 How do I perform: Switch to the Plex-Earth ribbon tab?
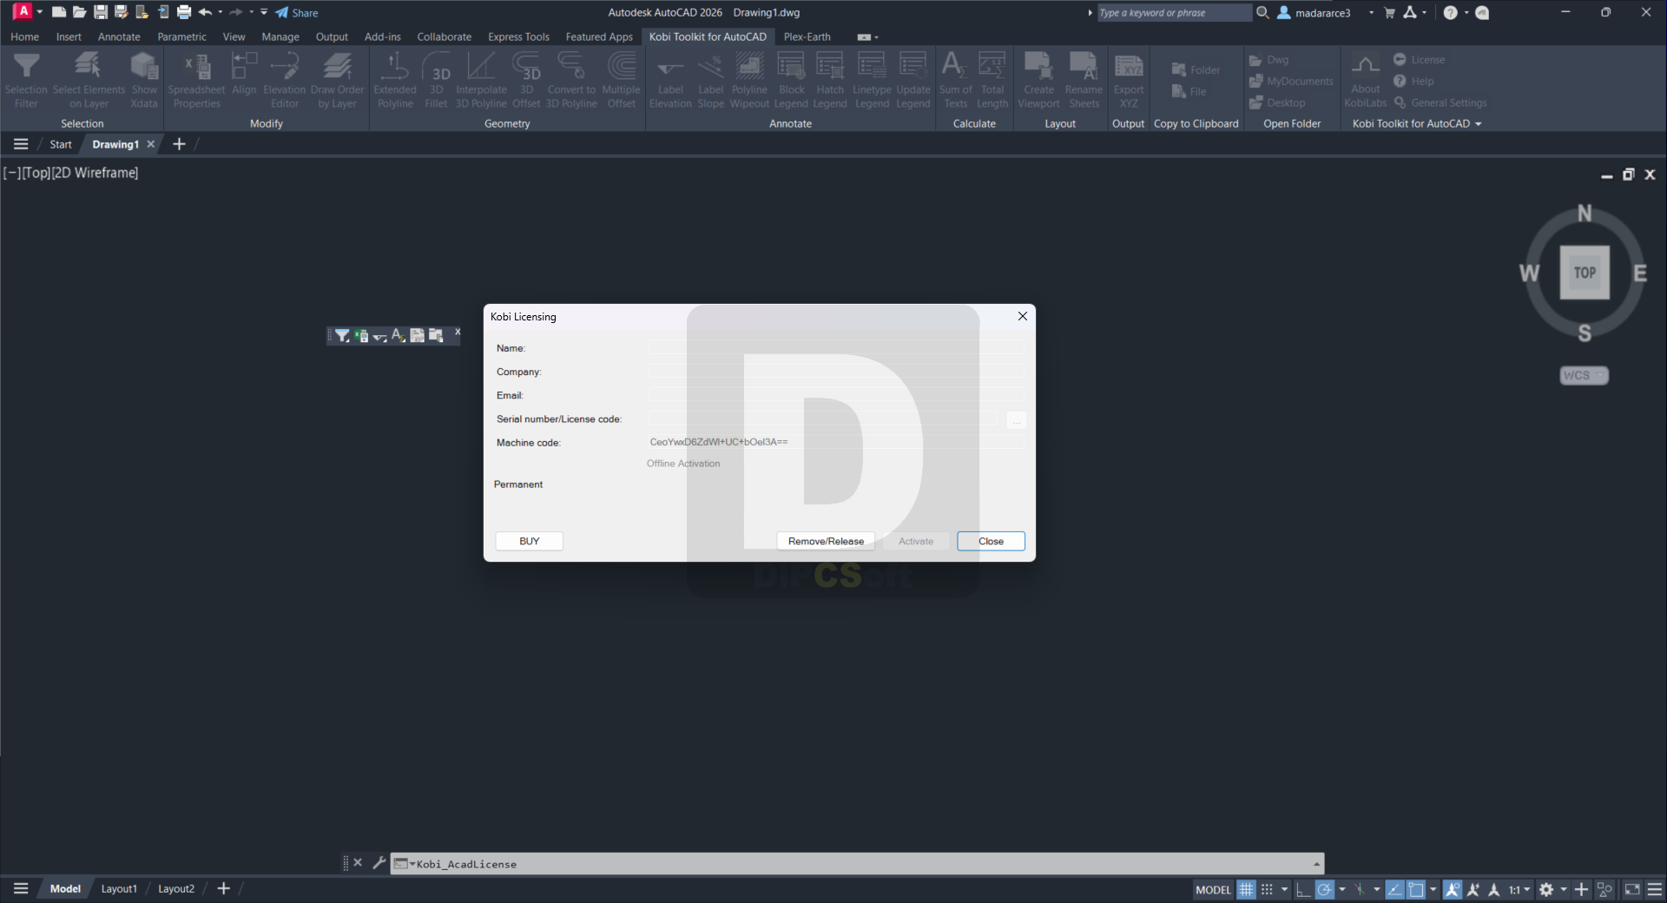[807, 36]
